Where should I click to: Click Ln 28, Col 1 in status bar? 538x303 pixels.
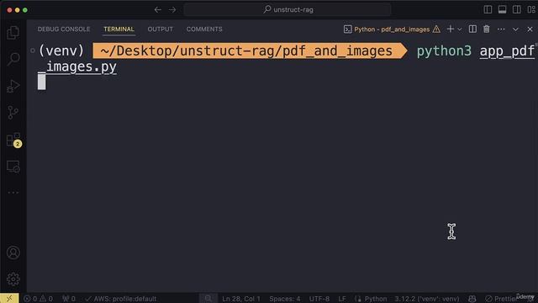point(241,299)
